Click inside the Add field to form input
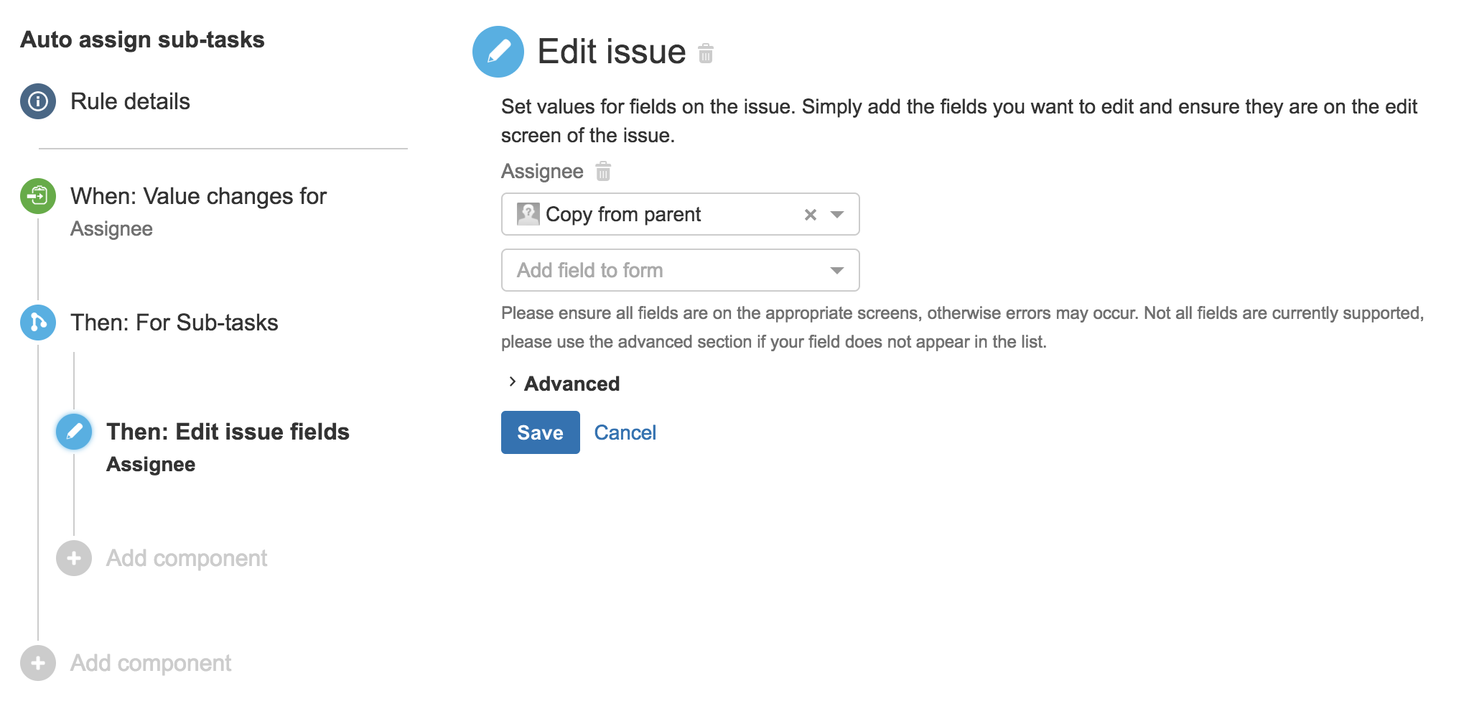 [646, 270]
